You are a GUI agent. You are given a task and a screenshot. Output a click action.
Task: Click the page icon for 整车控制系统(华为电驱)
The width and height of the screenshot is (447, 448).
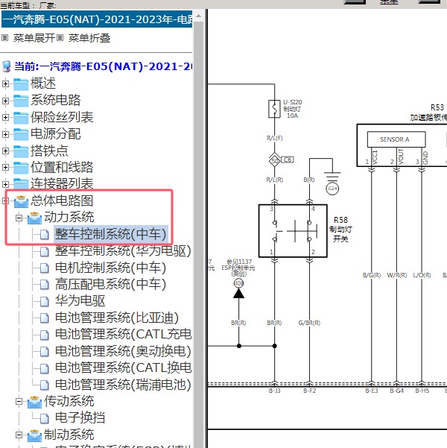[44, 251]
